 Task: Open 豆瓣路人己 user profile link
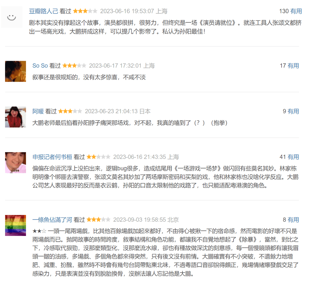43,11
